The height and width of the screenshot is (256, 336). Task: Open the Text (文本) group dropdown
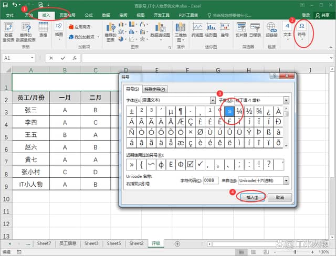(x=287, y=31)
